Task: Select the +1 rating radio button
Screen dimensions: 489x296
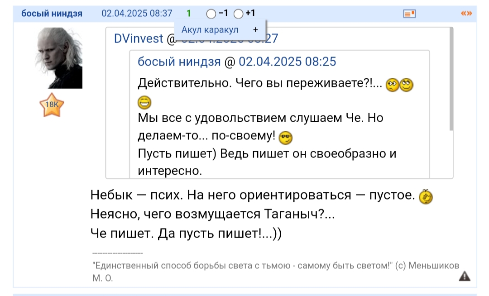Action: pos(239,14)
